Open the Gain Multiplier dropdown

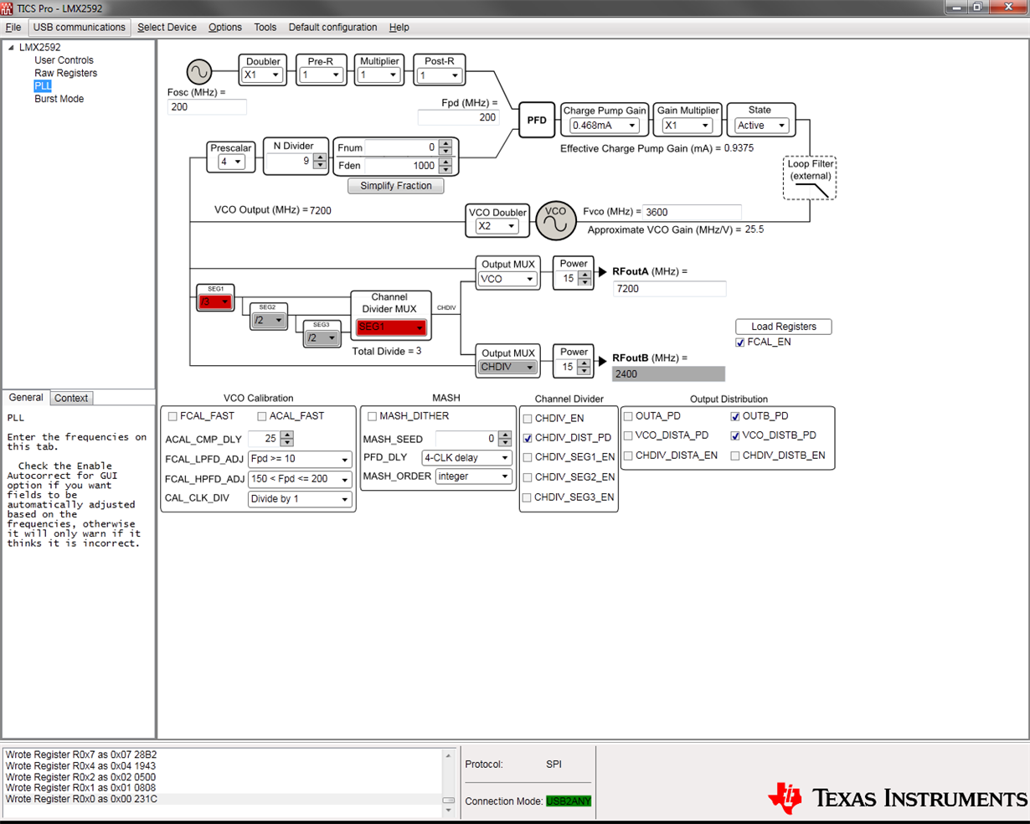click(x=687, y=126)
